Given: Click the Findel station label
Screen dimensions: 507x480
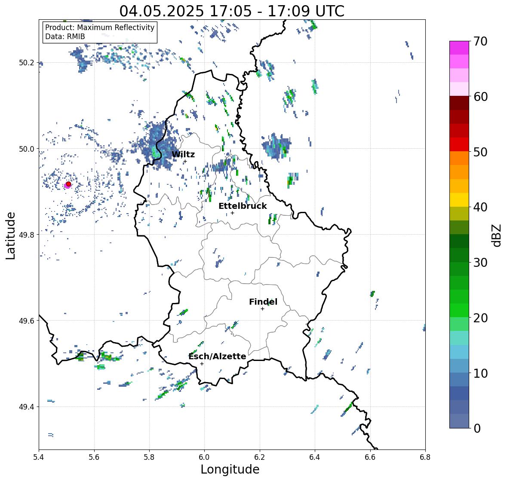Looking at the screenshot, I should click(x=263, y=302).
